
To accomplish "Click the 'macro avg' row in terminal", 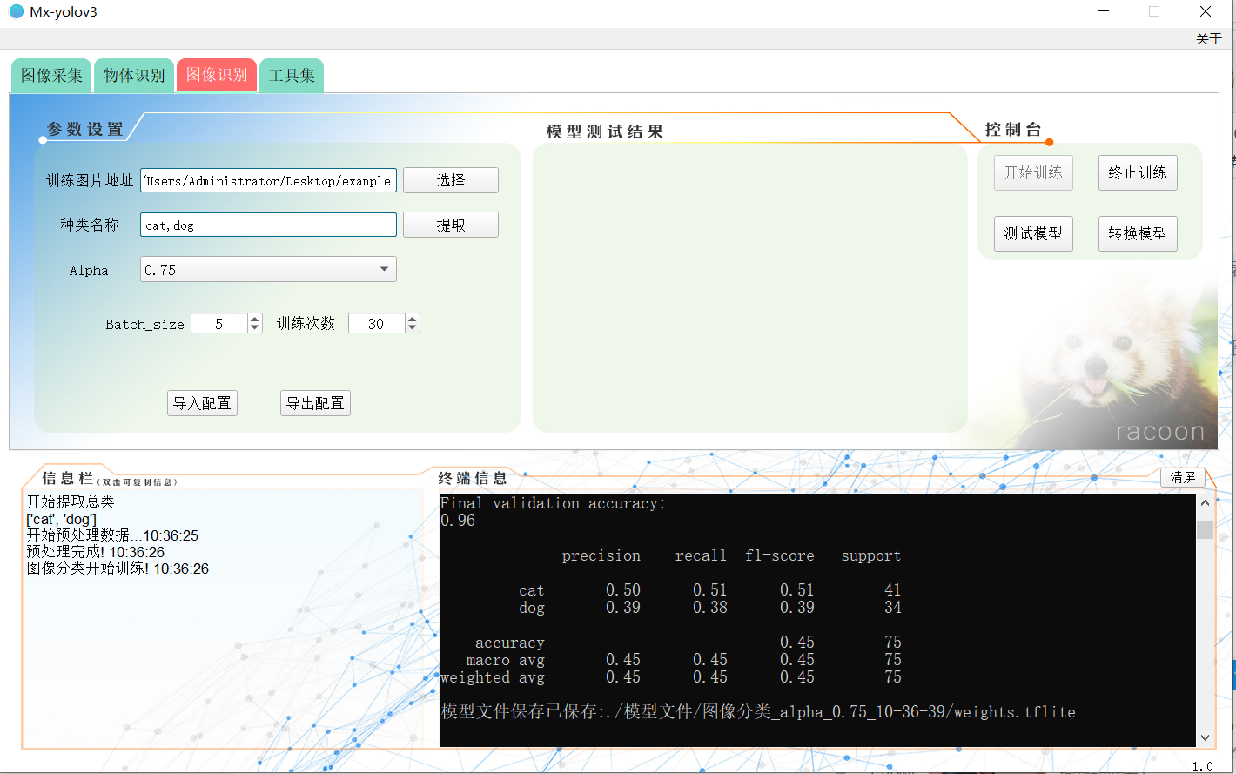I will [684, 660].
